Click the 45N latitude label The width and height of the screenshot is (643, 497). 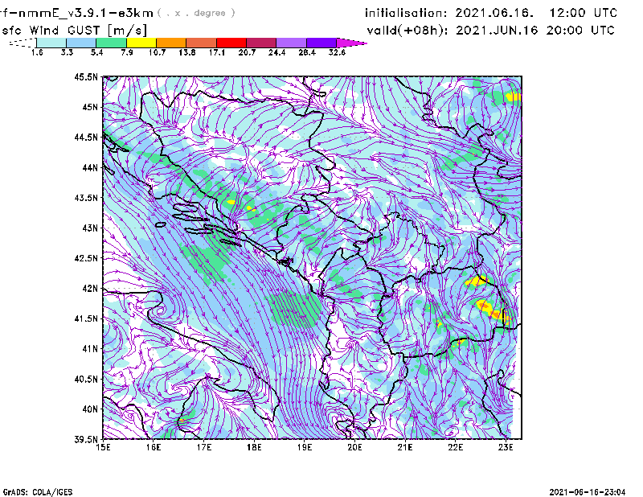pyautogui.click(x=90, y=107)
